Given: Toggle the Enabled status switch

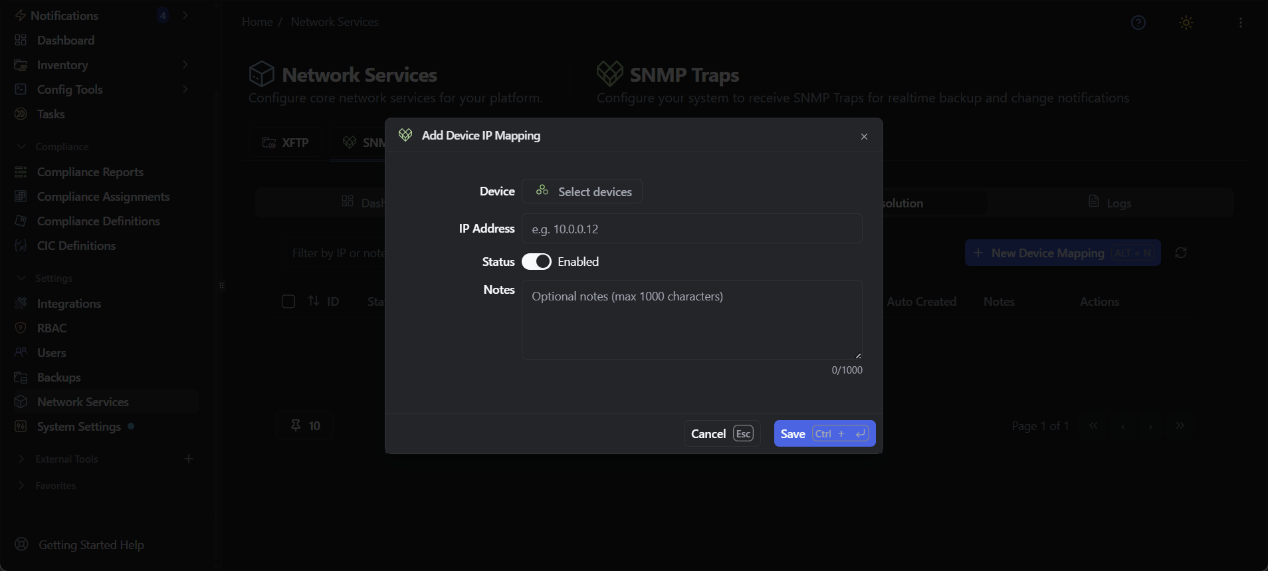Looking at the screenshot, I should [x=536, y=262].
